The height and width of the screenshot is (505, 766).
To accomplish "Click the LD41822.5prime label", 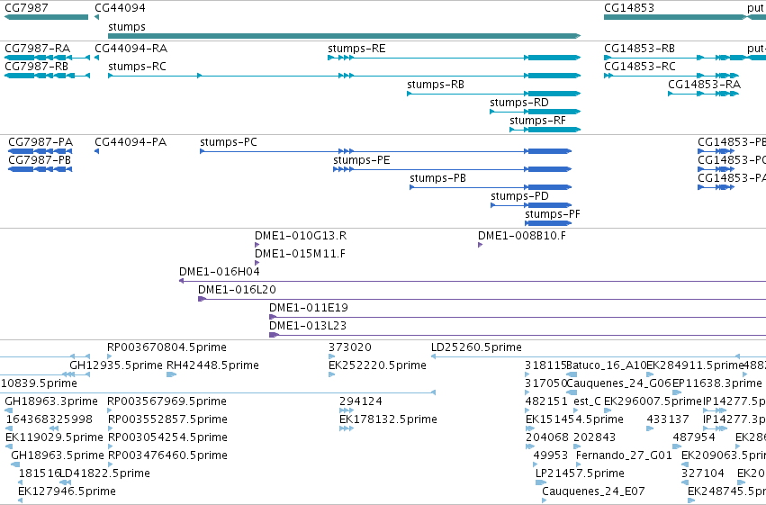I will click(x=104, y=473).
